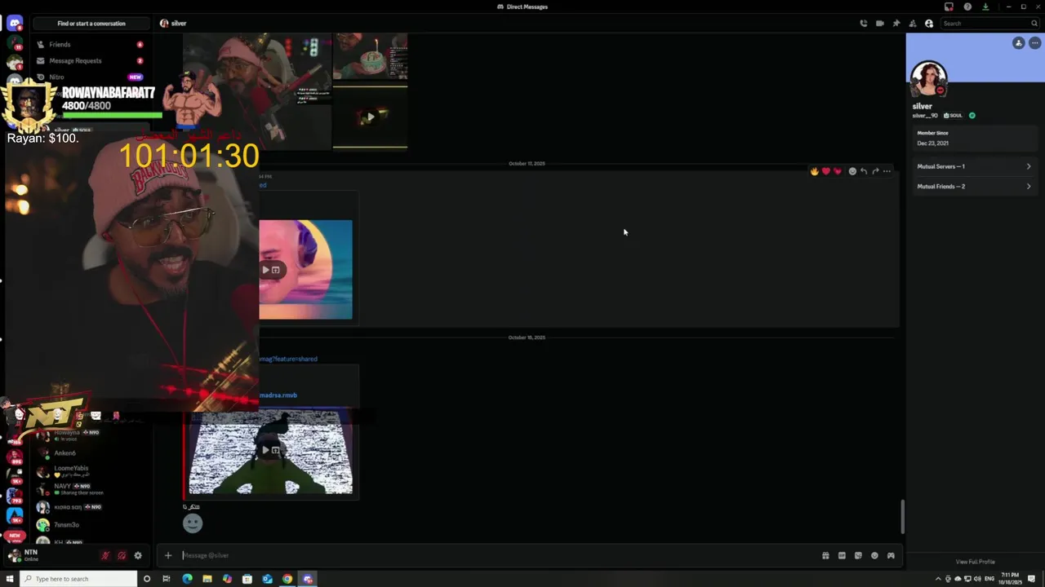Open Windows Start menu
Viewport: 1045px width, 587px height.
(x=10, y=579)
